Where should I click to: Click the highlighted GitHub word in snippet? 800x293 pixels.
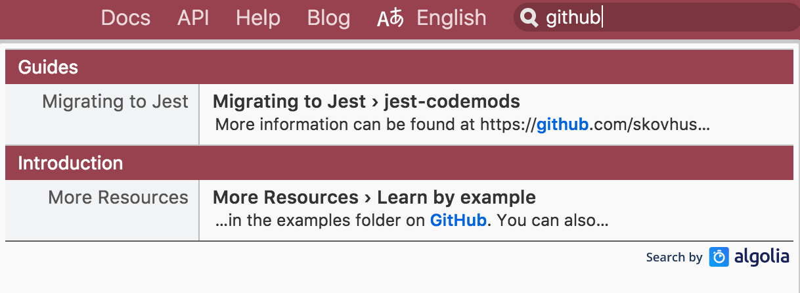[458, 221]
